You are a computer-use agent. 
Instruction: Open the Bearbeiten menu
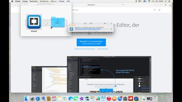(x=34, y=1)
